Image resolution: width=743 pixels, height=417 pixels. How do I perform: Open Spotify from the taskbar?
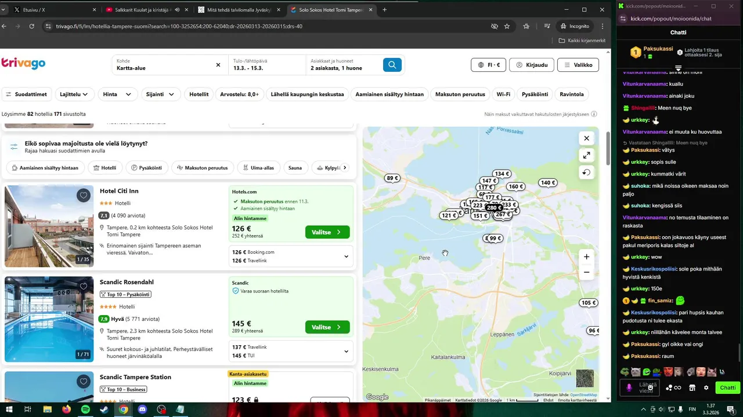tap(85, 409)
